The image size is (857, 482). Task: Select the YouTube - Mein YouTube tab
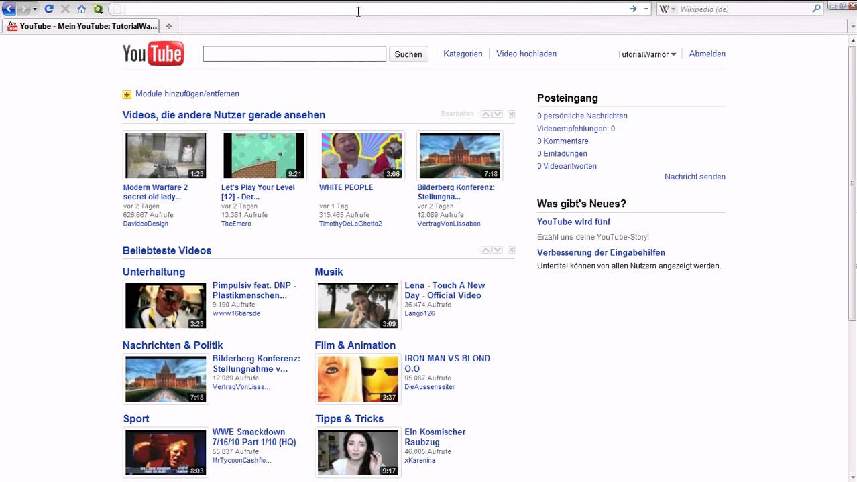point(82,26)
